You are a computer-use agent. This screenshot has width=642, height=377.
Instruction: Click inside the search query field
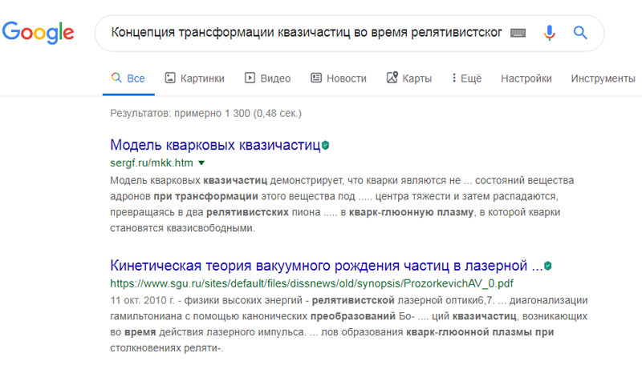307,33
